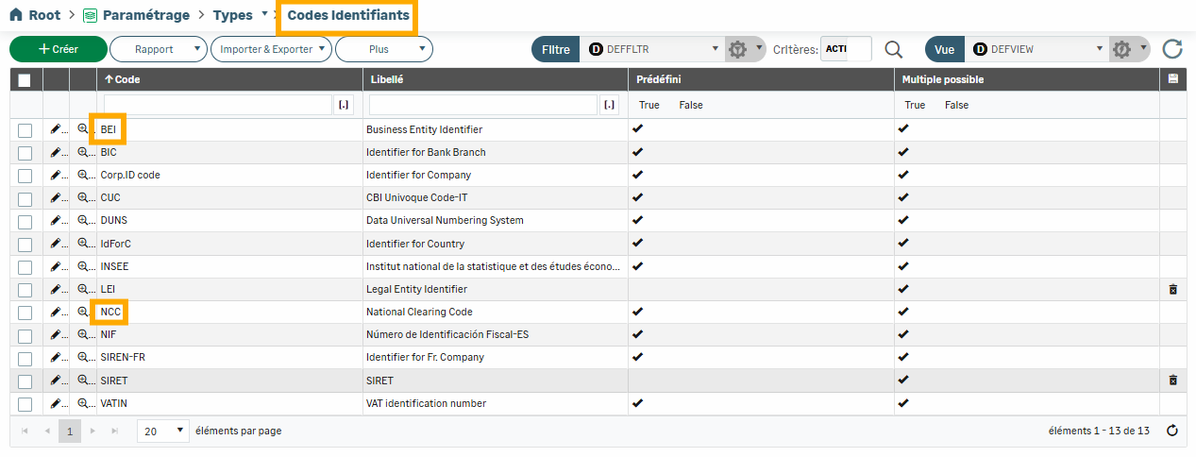Click the search magnifier next to Critères
The height and width of the screenshot is (457, 1196).
pos(893,49)
